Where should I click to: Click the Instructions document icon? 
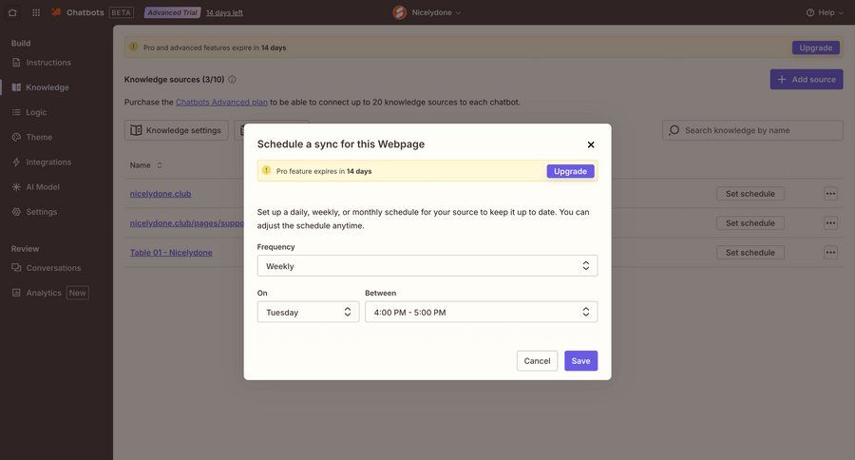tap(16, 63)
